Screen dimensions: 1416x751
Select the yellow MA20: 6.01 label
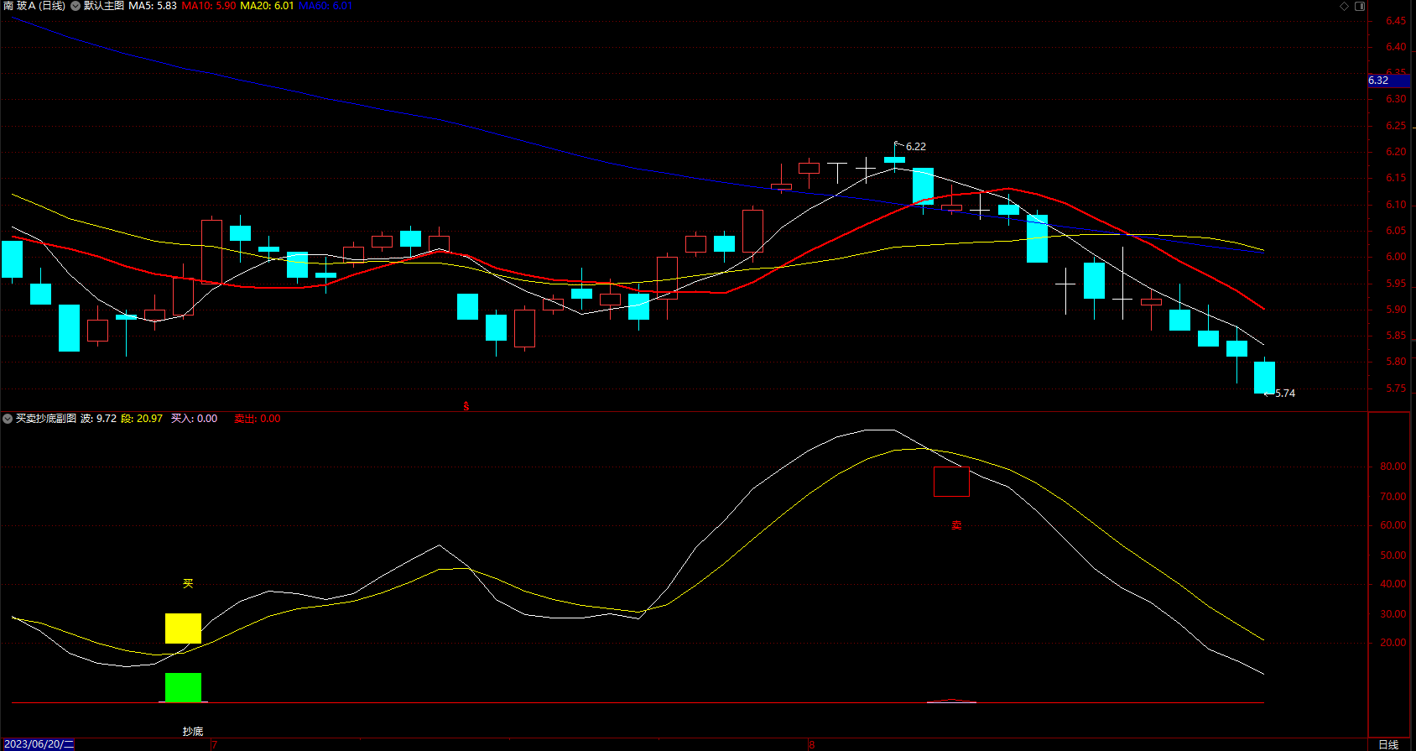267,6
